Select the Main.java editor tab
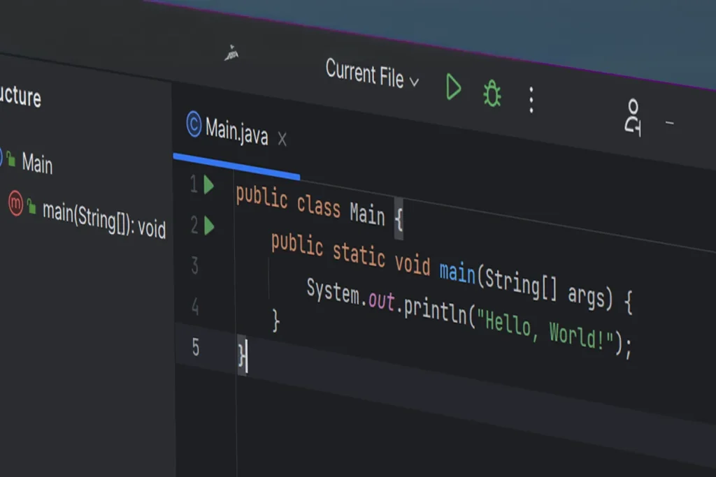 236,131
